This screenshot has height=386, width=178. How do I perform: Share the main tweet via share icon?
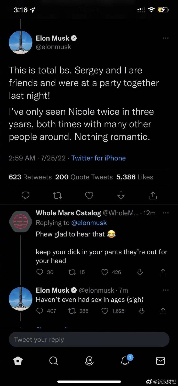tap(153, 195)
